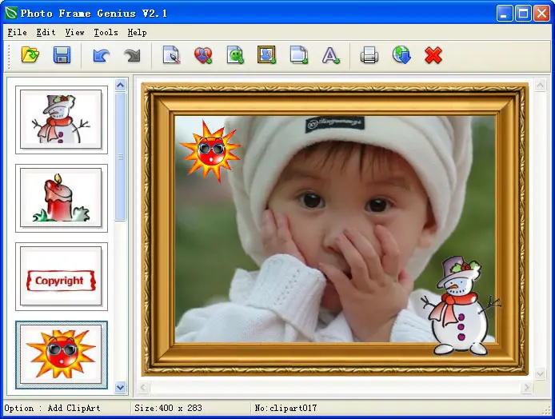The image size is (555, 419).
Task: Click the green smiley clipart toolbar icon
Action: click(x=235, y=55)
